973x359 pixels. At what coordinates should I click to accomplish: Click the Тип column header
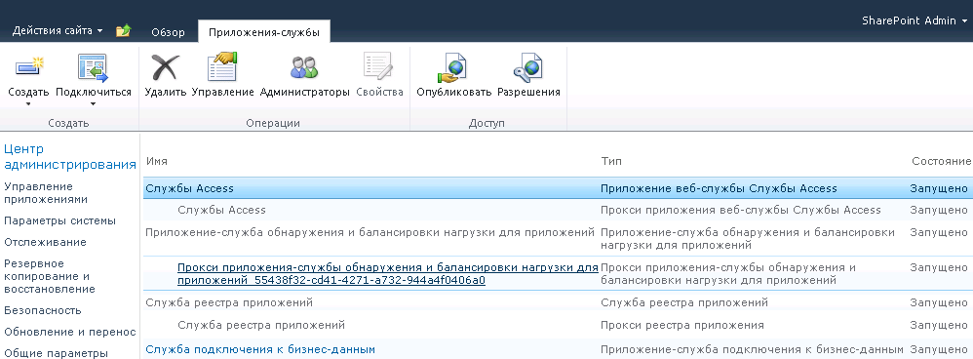pyautogui.click(x=611, y=162)
